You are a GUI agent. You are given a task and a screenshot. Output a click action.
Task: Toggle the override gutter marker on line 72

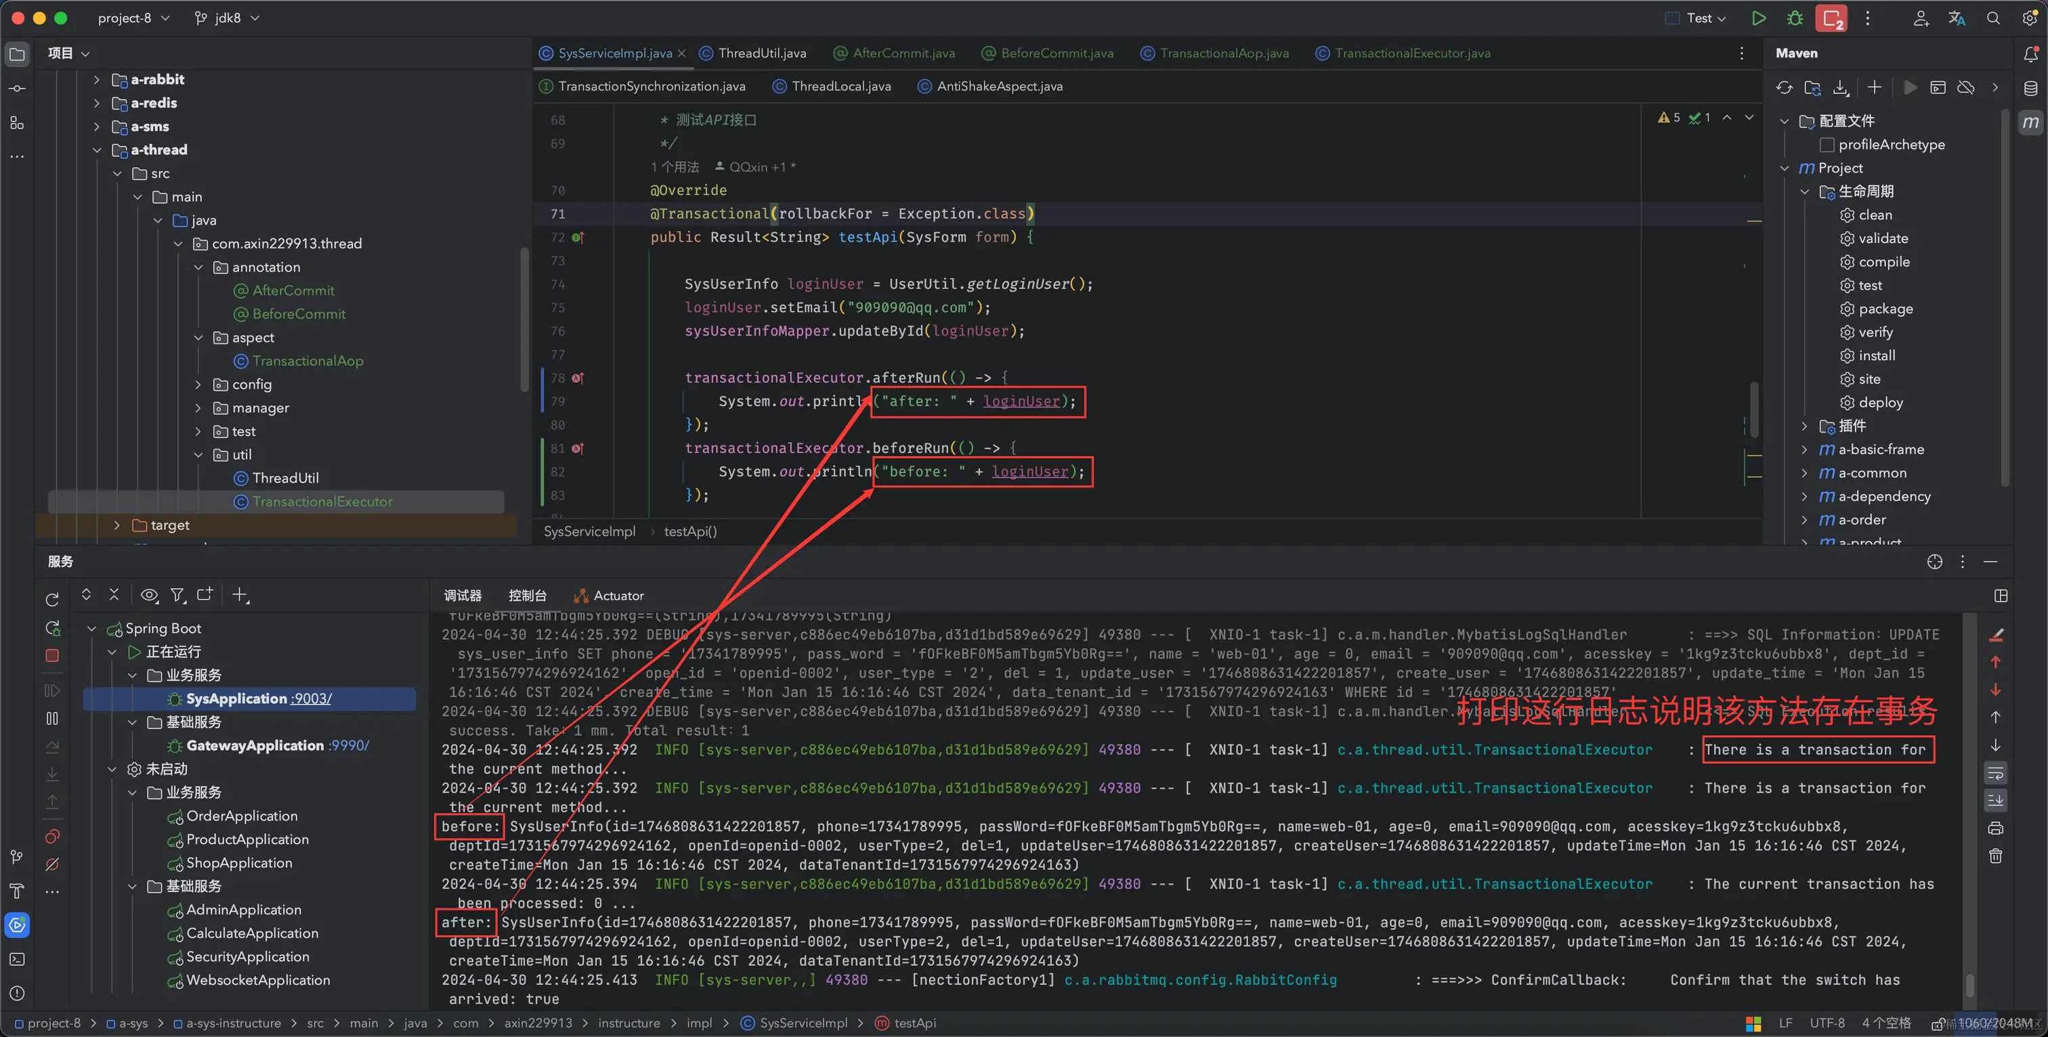[x=578, y=238]
